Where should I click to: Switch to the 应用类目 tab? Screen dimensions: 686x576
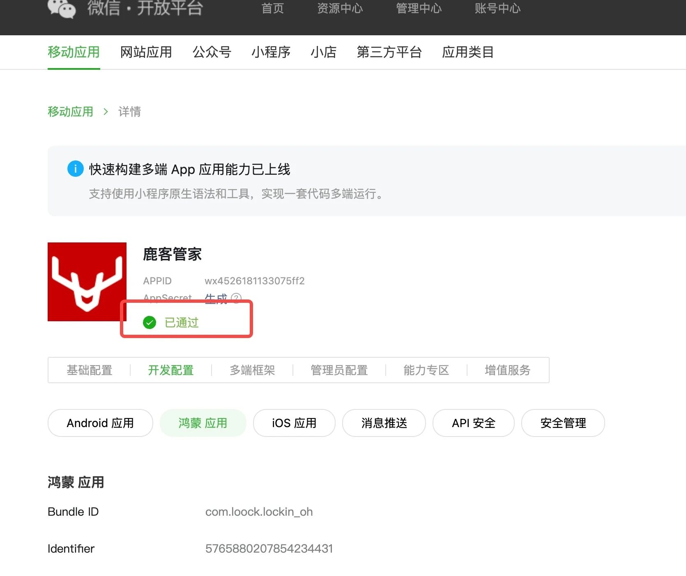click(468, 52)
